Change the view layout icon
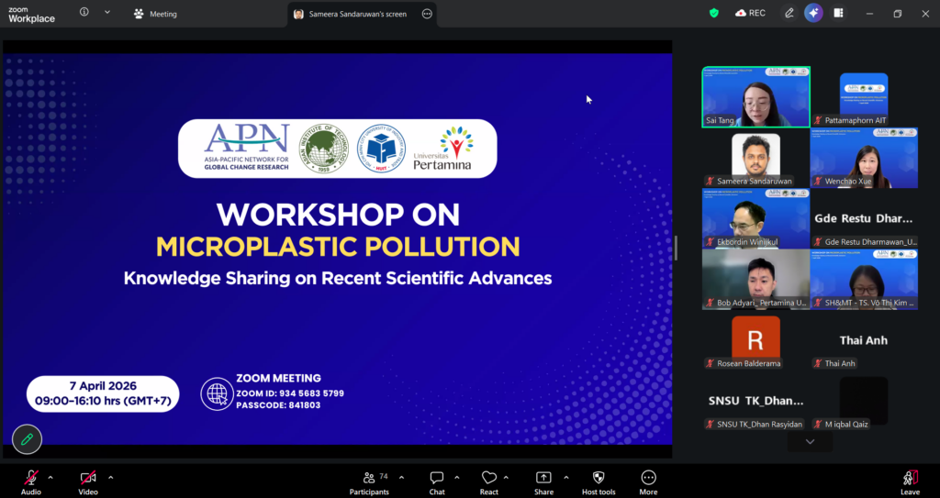 coord(838,14)
